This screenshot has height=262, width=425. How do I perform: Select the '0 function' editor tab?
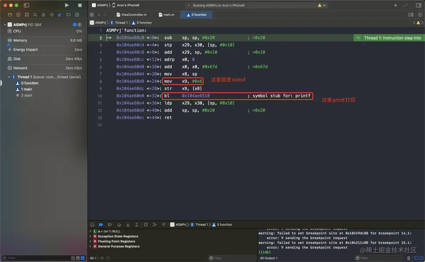[x=196, y=15]
